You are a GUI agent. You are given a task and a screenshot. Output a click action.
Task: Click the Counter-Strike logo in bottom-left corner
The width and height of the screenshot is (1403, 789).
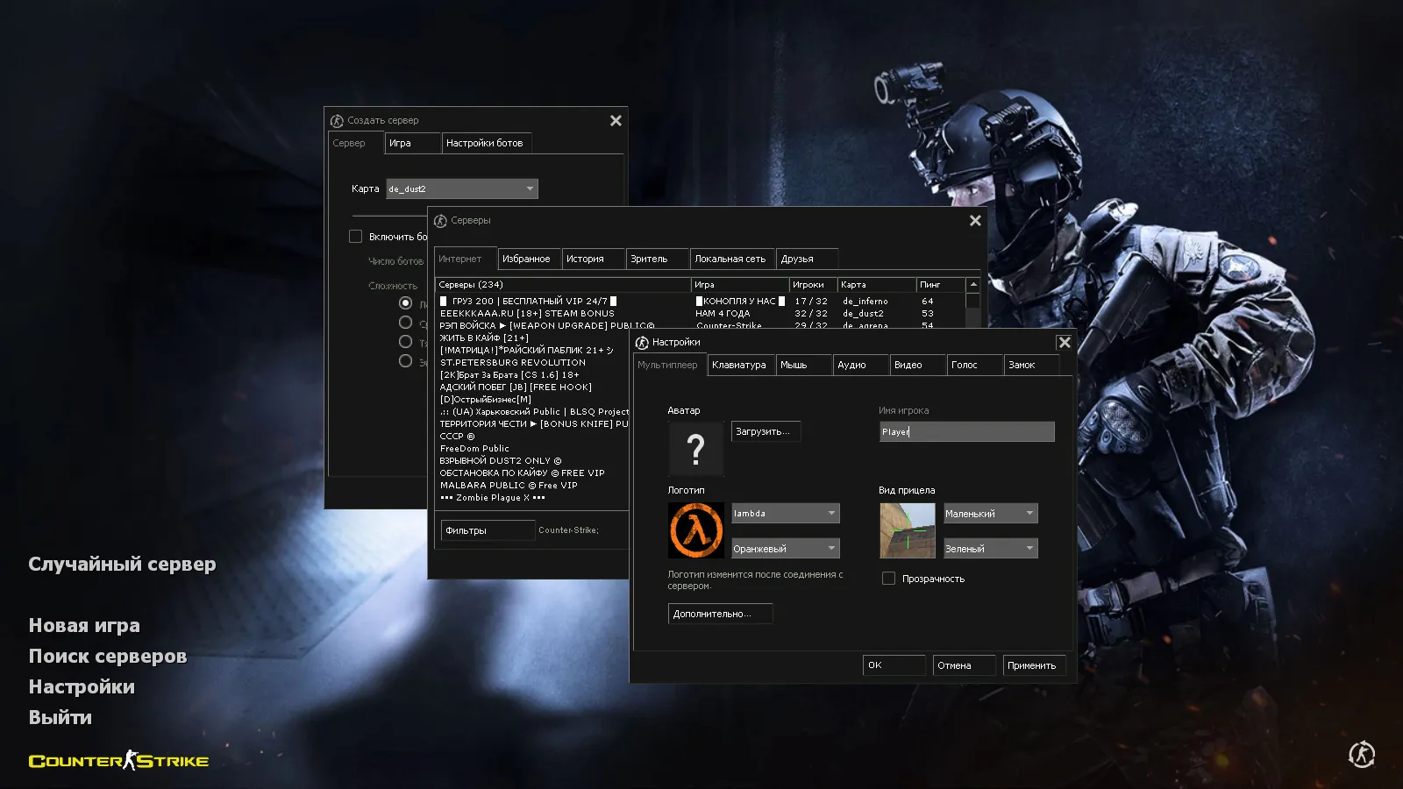[118, 761]
